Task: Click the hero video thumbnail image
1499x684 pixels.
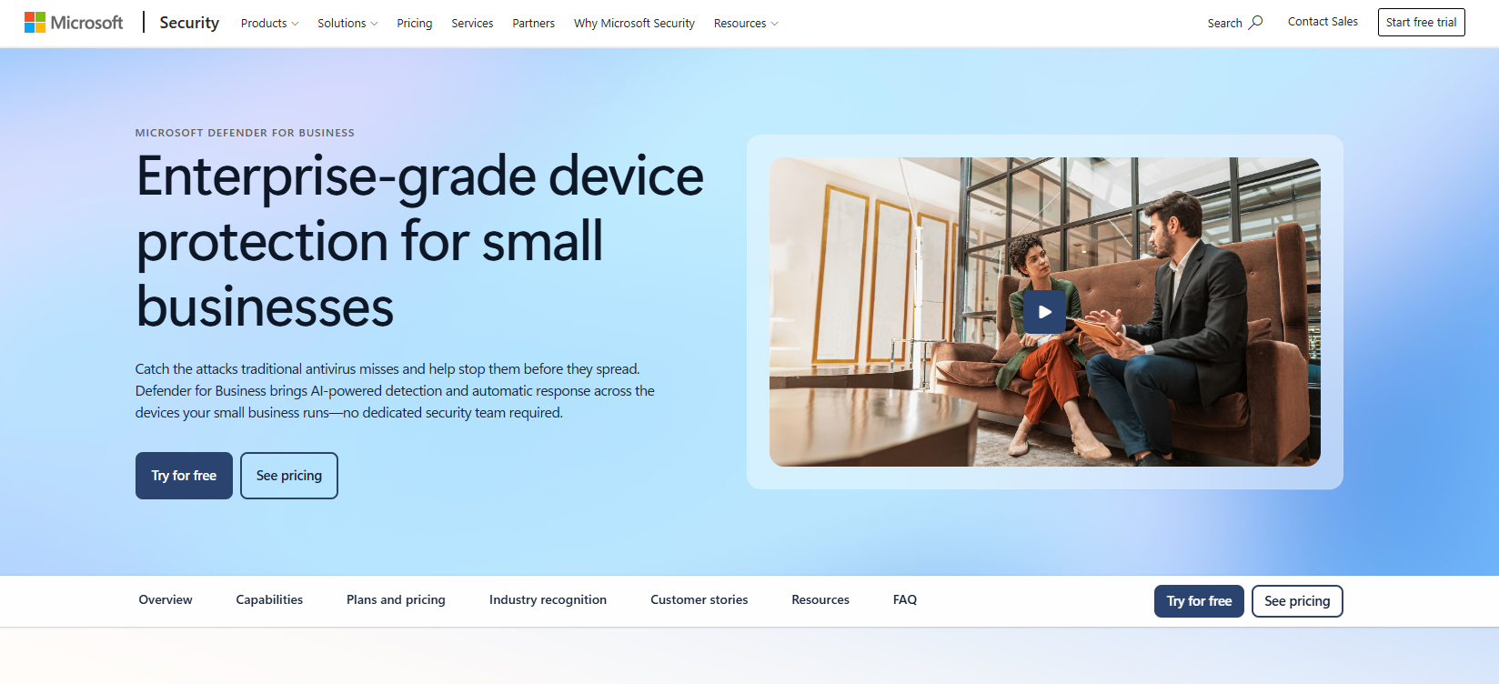Action: pos(1044,312)
